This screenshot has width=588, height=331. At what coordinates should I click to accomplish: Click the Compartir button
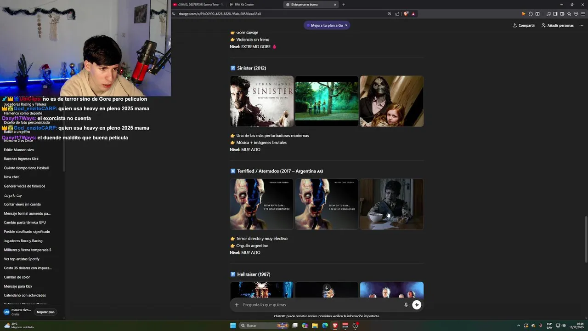click(x=524, y=25)
